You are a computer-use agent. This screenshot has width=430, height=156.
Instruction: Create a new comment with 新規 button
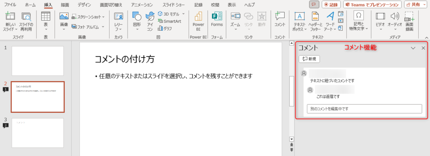pyautogui.click(x=309, y=59)
